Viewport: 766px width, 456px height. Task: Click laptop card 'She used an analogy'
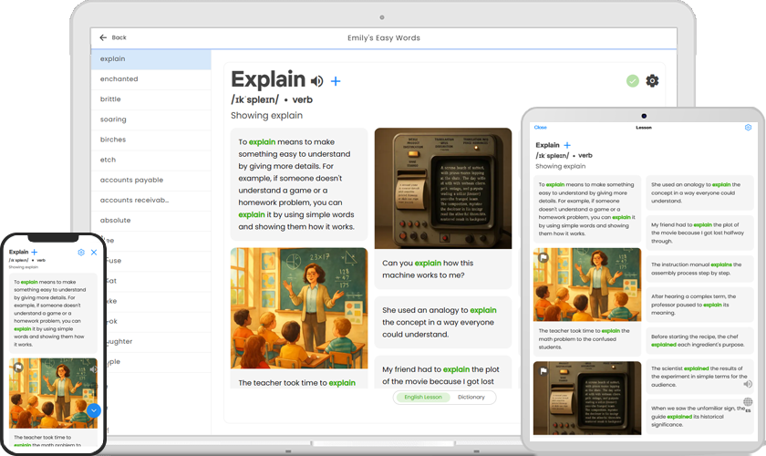coord(443,323)
